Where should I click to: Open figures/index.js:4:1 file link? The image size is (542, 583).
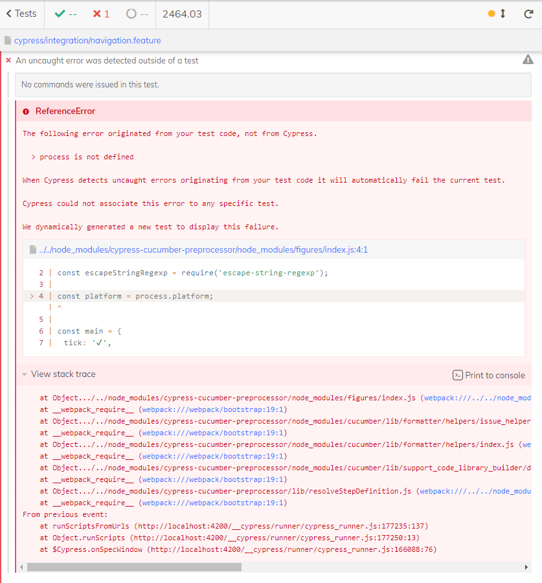[203, 249]
